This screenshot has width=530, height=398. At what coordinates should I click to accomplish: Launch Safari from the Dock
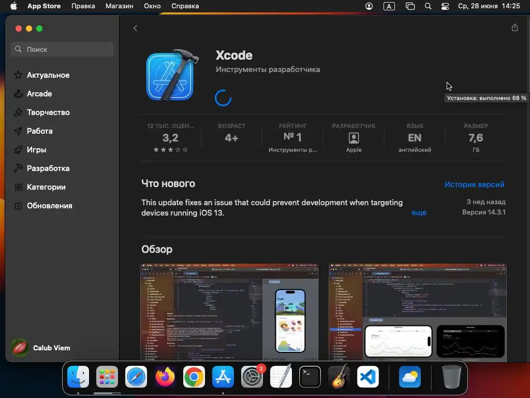point(136,377)
